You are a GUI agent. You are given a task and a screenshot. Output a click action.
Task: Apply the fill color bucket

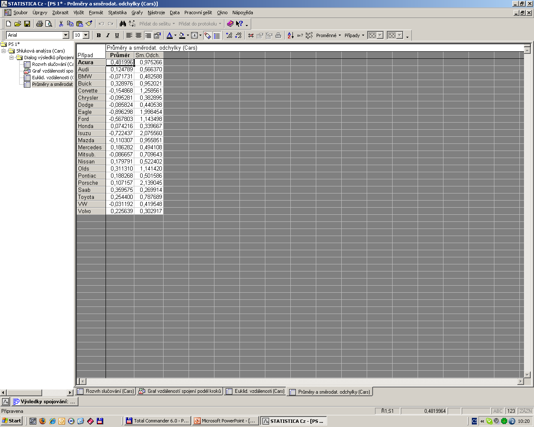[x=182, y=35]
